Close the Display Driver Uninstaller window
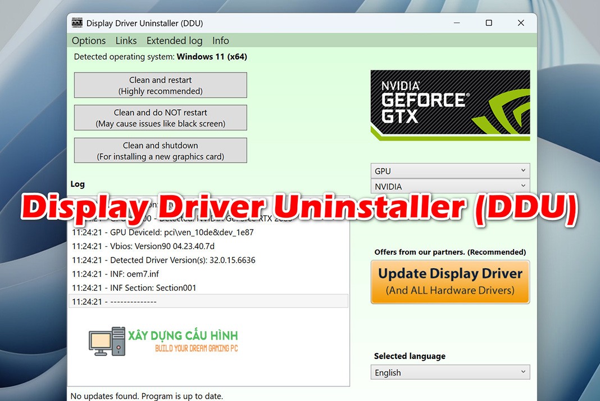Screen dimensions: 600x401 pyautogui.click(x=521, y=23)
